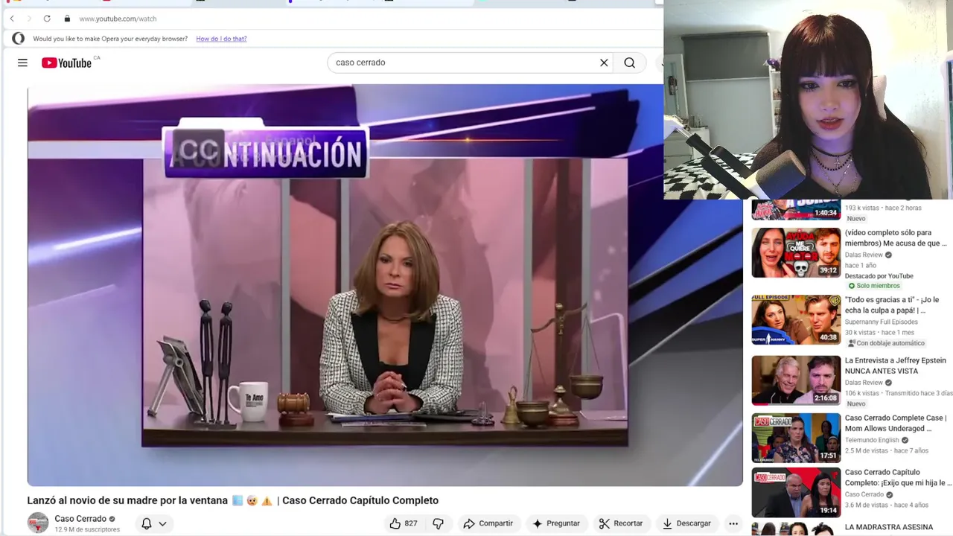953x536 pixels.
Task: Open video (video completo sólo para miembros)
Action: pos(896,237)
